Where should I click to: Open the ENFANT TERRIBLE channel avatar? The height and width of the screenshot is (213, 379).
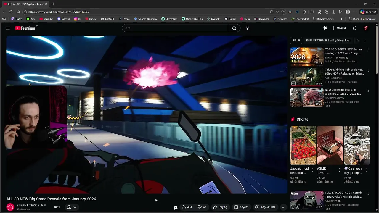click(x=10, y=207)
